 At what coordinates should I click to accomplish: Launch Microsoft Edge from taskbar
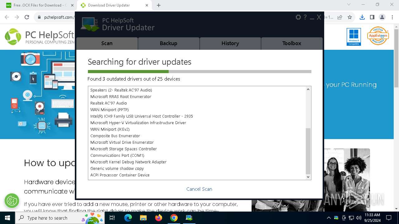[x=128, y=218]
